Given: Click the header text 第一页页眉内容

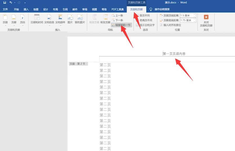Looking at the screenshot, I should pyautogui.click(x=174, y=54).
